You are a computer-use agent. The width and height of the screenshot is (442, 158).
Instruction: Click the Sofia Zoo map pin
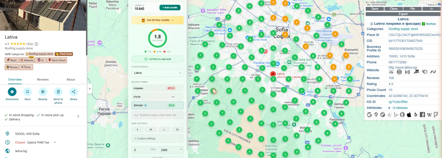coord(289,62)
